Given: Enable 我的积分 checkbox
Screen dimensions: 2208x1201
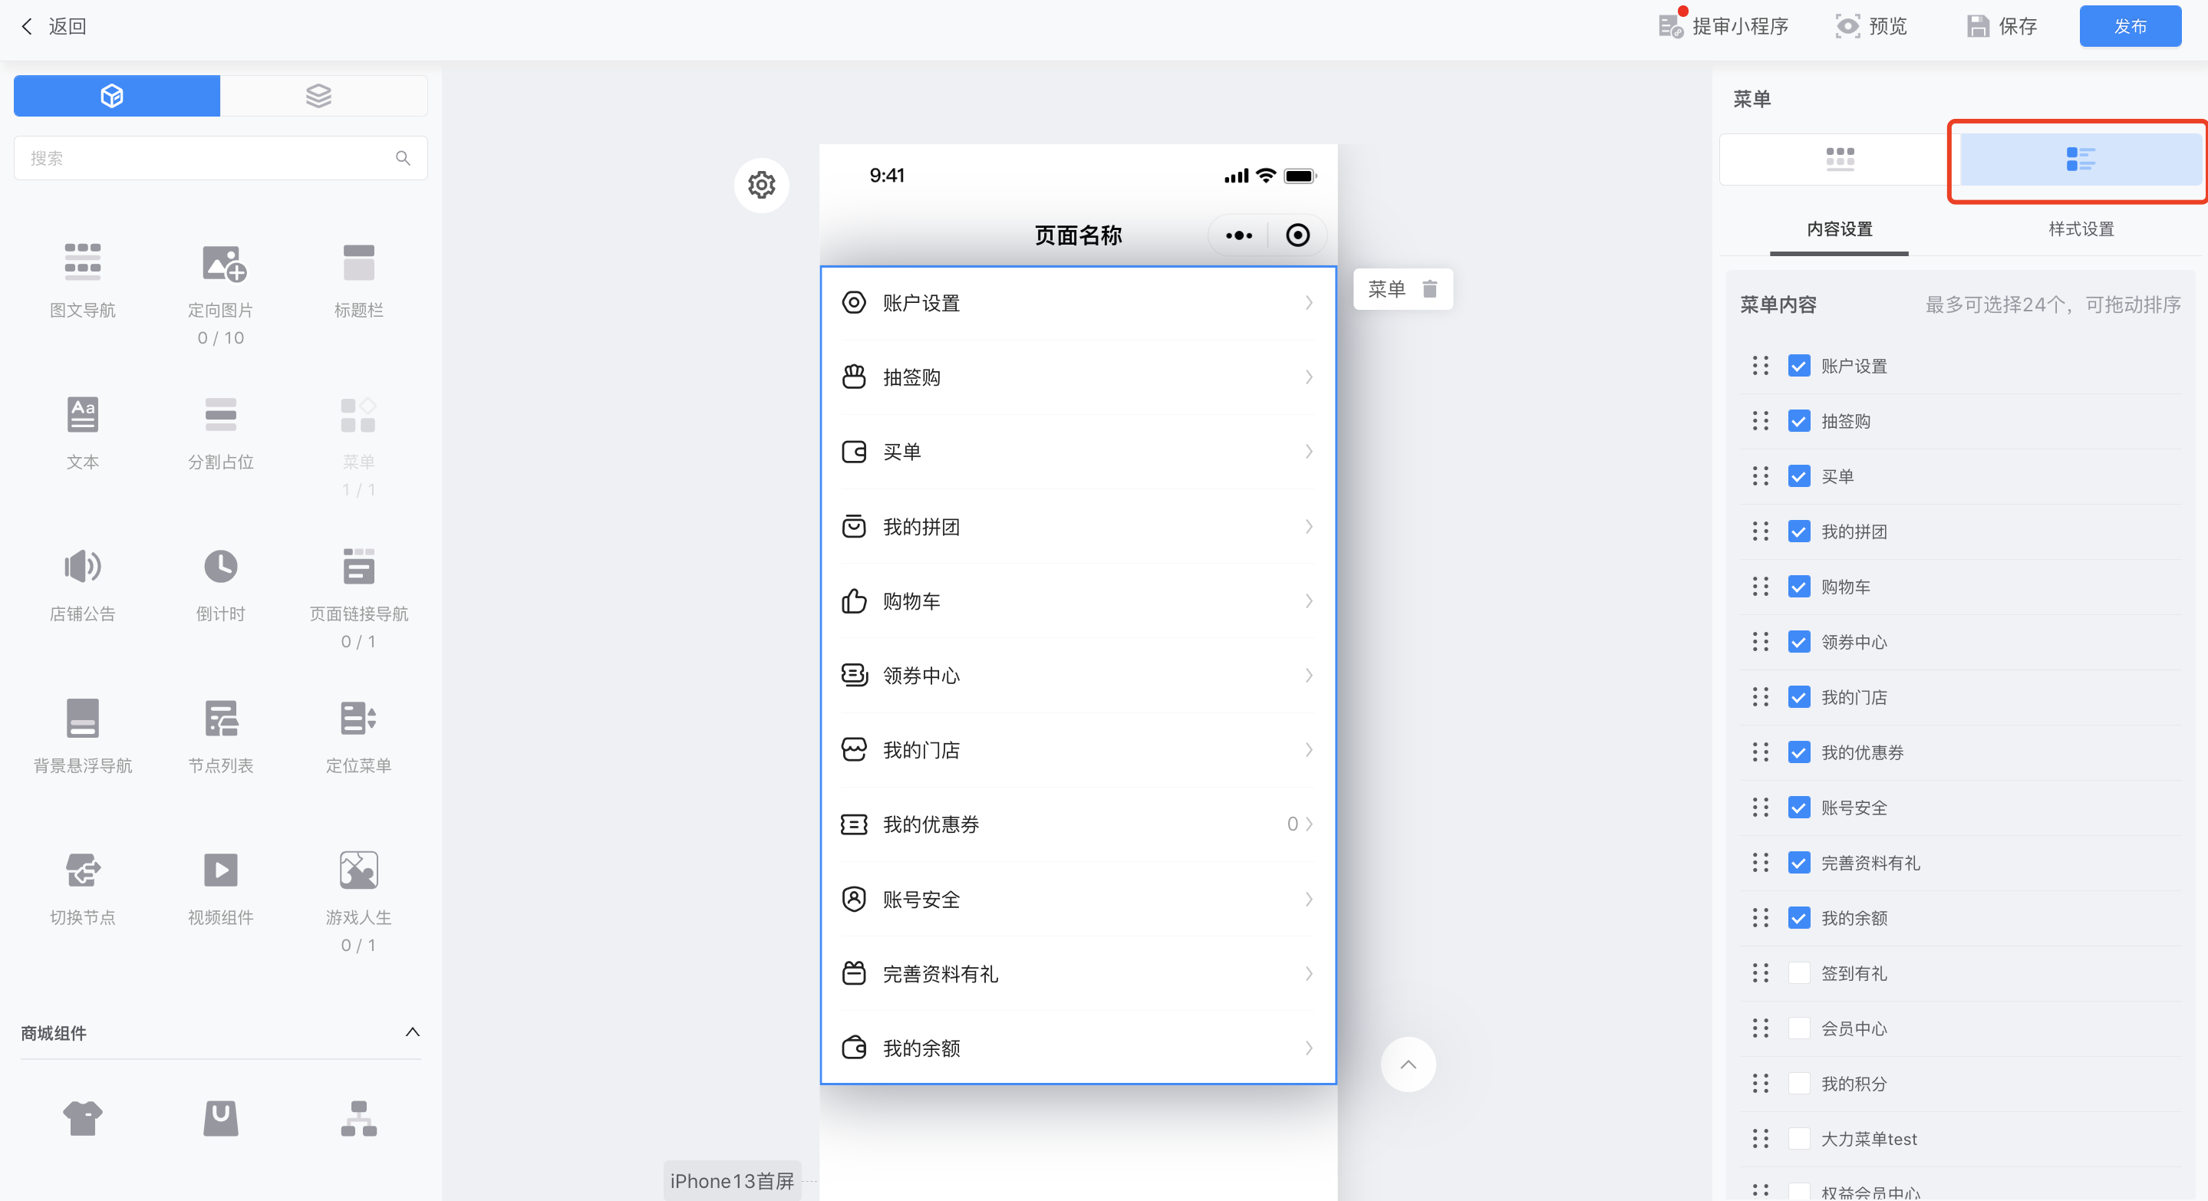Looking at the screenshot, I should (1798, 1084).
